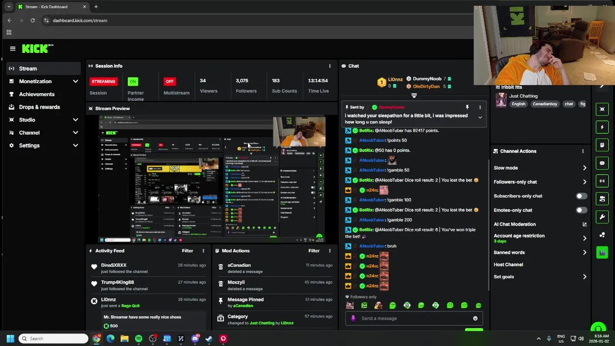The width and height of the screenshot is (615, 346).
Task: Open the pinned message three-dot menu
Action: click(x=480, y=107)
